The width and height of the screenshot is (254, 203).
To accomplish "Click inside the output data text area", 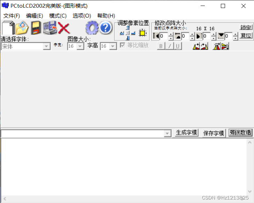I will [x=124, y=167].
